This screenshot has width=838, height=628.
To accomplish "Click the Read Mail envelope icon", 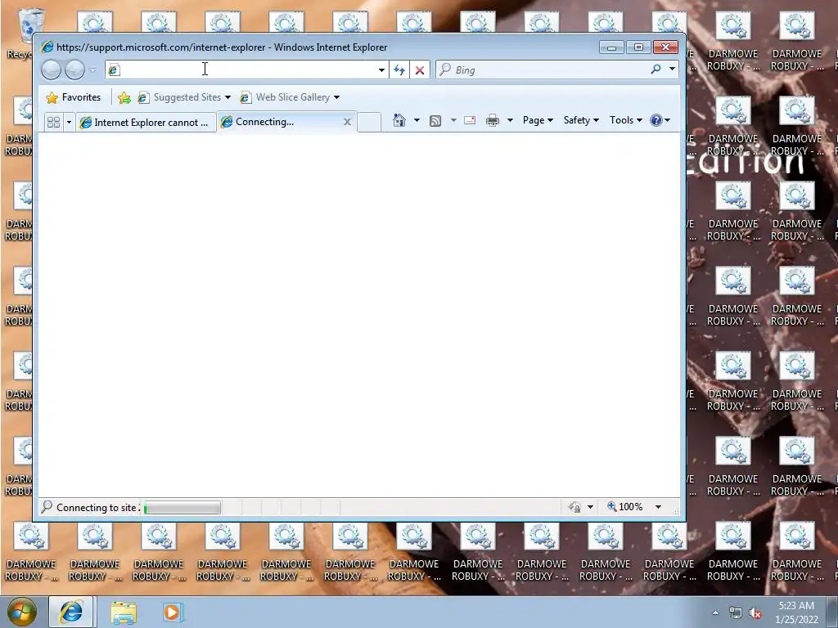I will pyautogui.click(x=470, y=120).
